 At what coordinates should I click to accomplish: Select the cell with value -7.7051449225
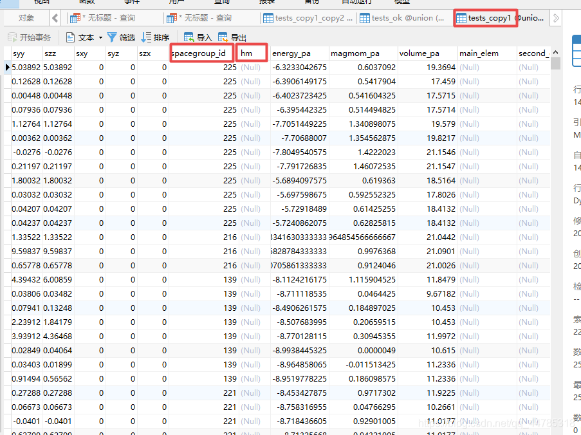click(x=299, y=124)
